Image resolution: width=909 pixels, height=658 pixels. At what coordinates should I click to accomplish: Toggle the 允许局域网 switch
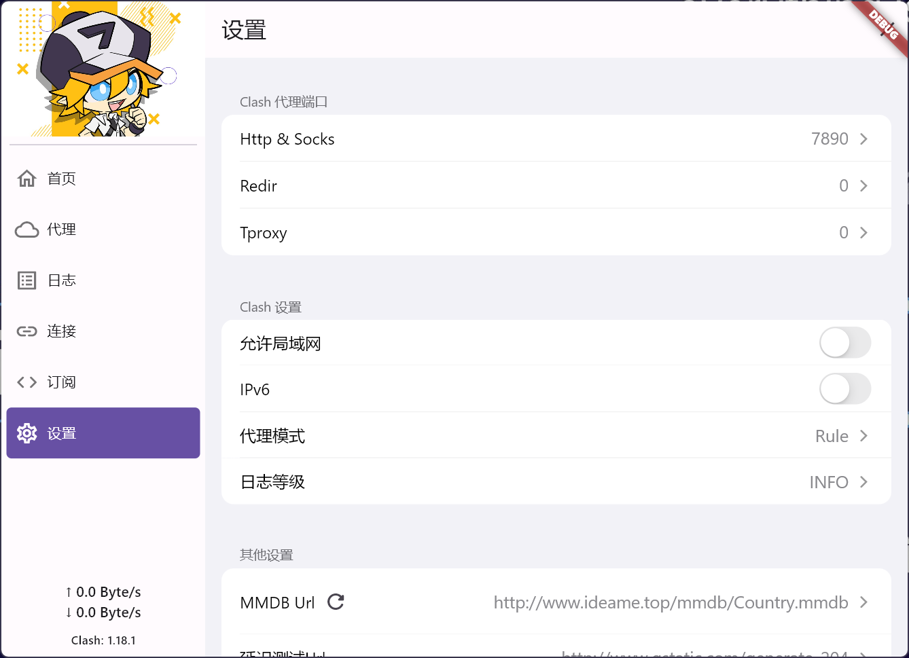pos(845,343)
